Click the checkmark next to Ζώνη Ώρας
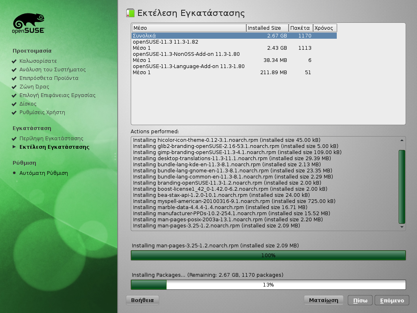 14,87
